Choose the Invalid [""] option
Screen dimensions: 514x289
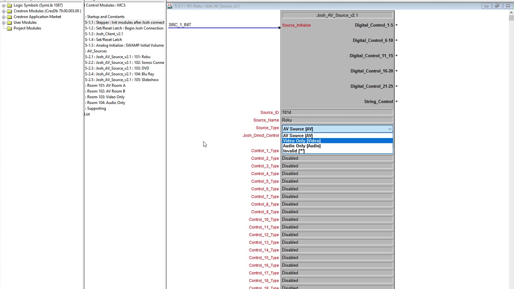tap(337, 151)
